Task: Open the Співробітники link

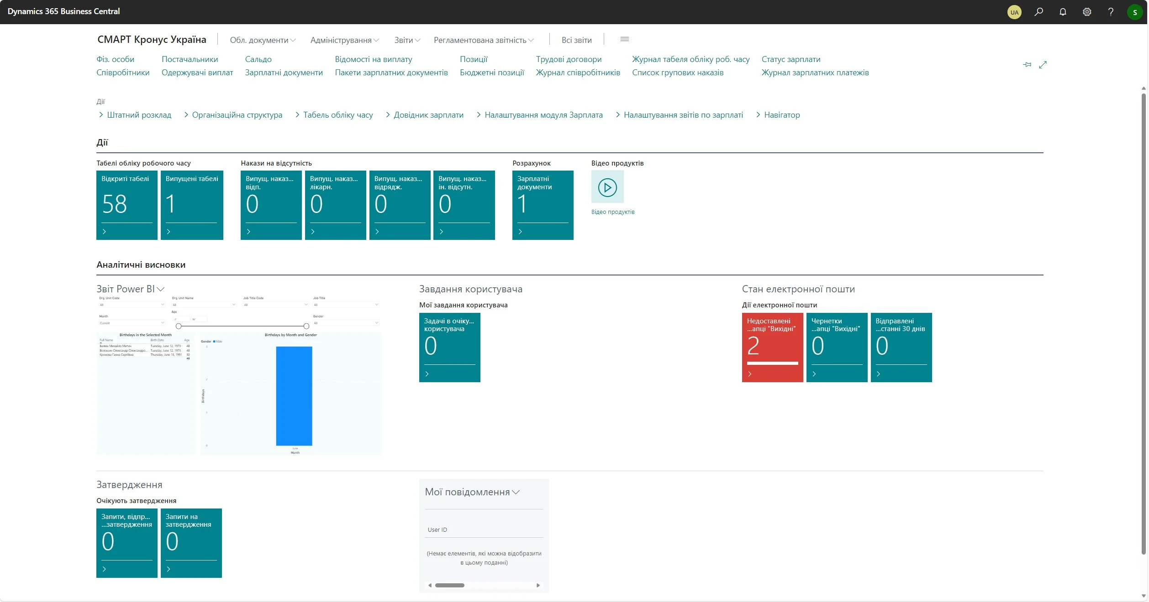Action: 123,73
